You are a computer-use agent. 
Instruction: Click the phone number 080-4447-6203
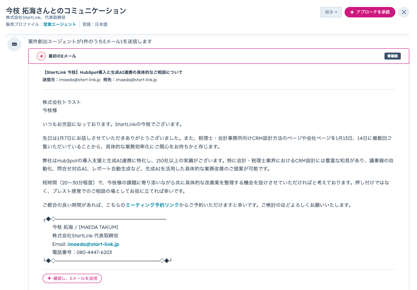tap(94, 252)
